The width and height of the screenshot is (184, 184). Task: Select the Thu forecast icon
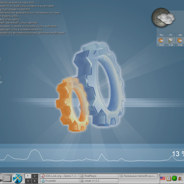click(161, 40)
